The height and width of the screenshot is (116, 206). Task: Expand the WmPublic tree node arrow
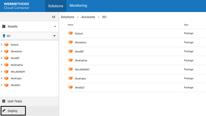click(x=1, y=78)
